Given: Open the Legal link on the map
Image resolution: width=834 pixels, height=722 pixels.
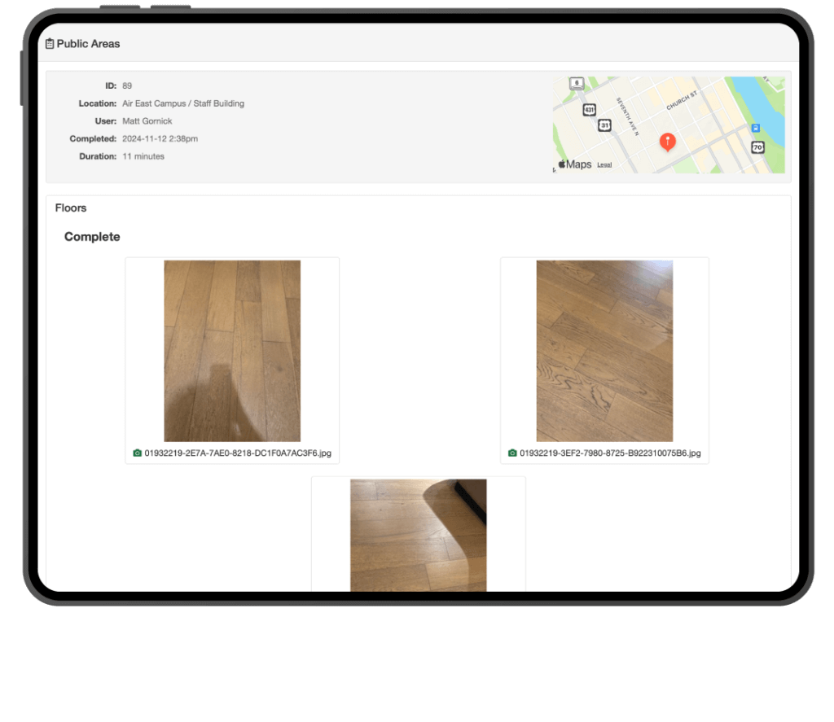Looking at the screenshot, I should pos(604,165).
